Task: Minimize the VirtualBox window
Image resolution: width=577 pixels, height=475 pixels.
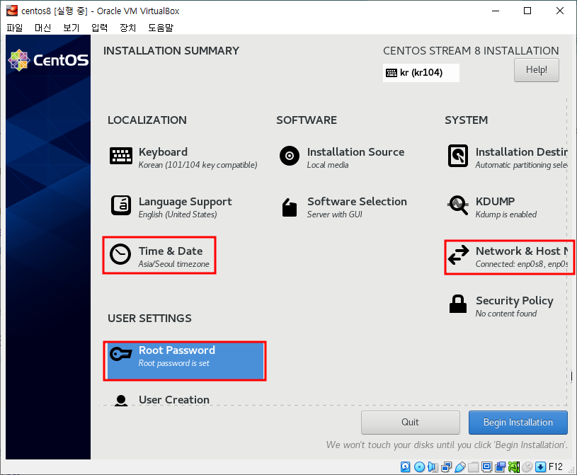Action: tap(496, 11)
